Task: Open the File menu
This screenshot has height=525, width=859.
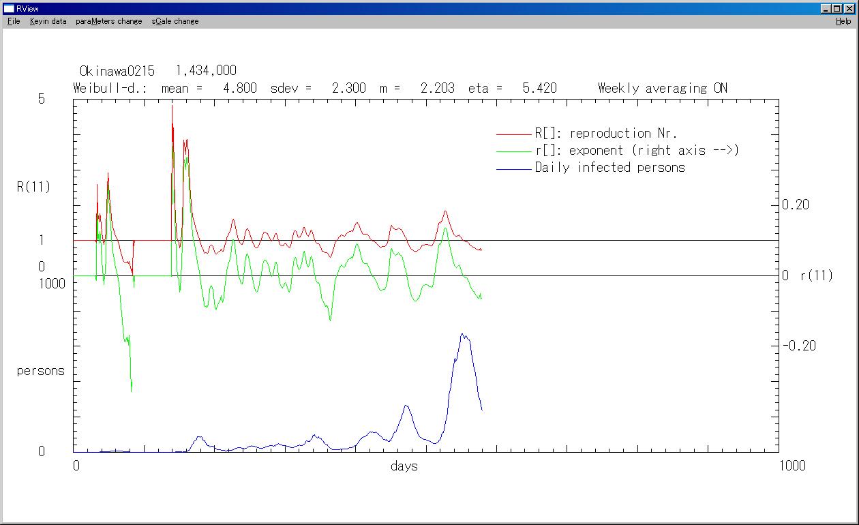Action: (x=14, y=21)
